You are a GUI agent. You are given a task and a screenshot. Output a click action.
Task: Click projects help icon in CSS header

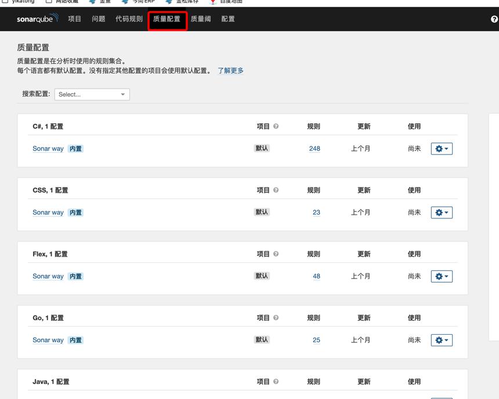coord(276,190)
